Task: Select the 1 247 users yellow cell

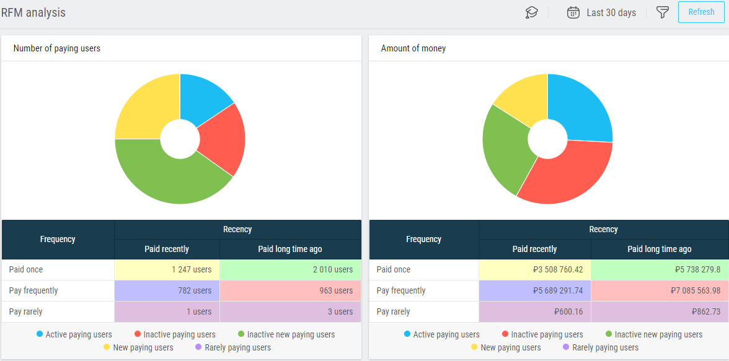Action: (x=167, y=270)
